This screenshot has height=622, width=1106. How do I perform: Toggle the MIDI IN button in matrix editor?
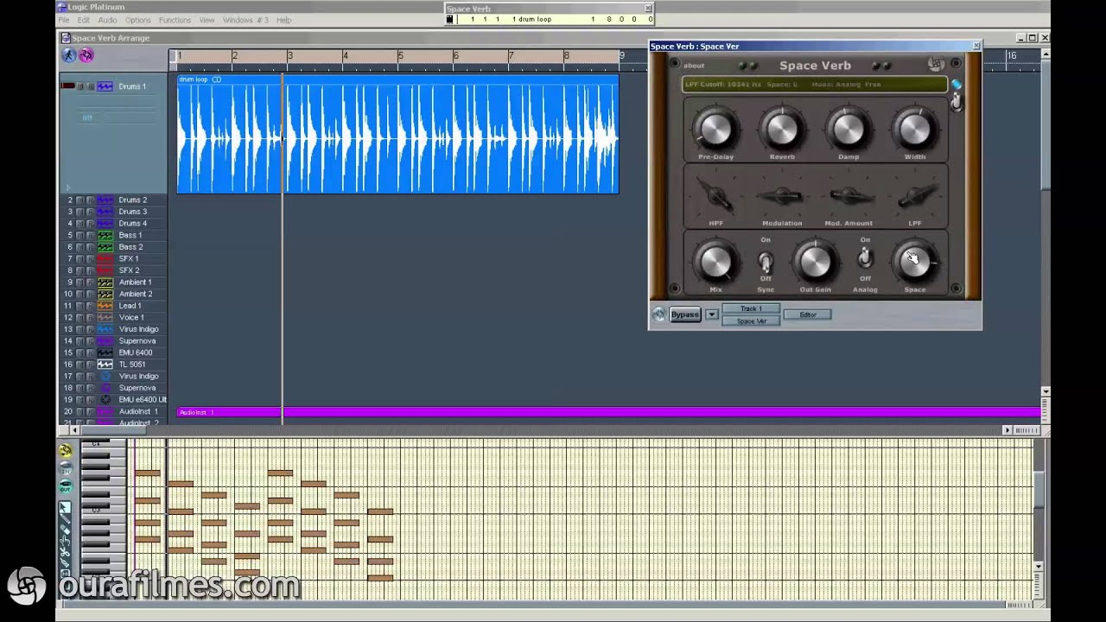[66, 469]
